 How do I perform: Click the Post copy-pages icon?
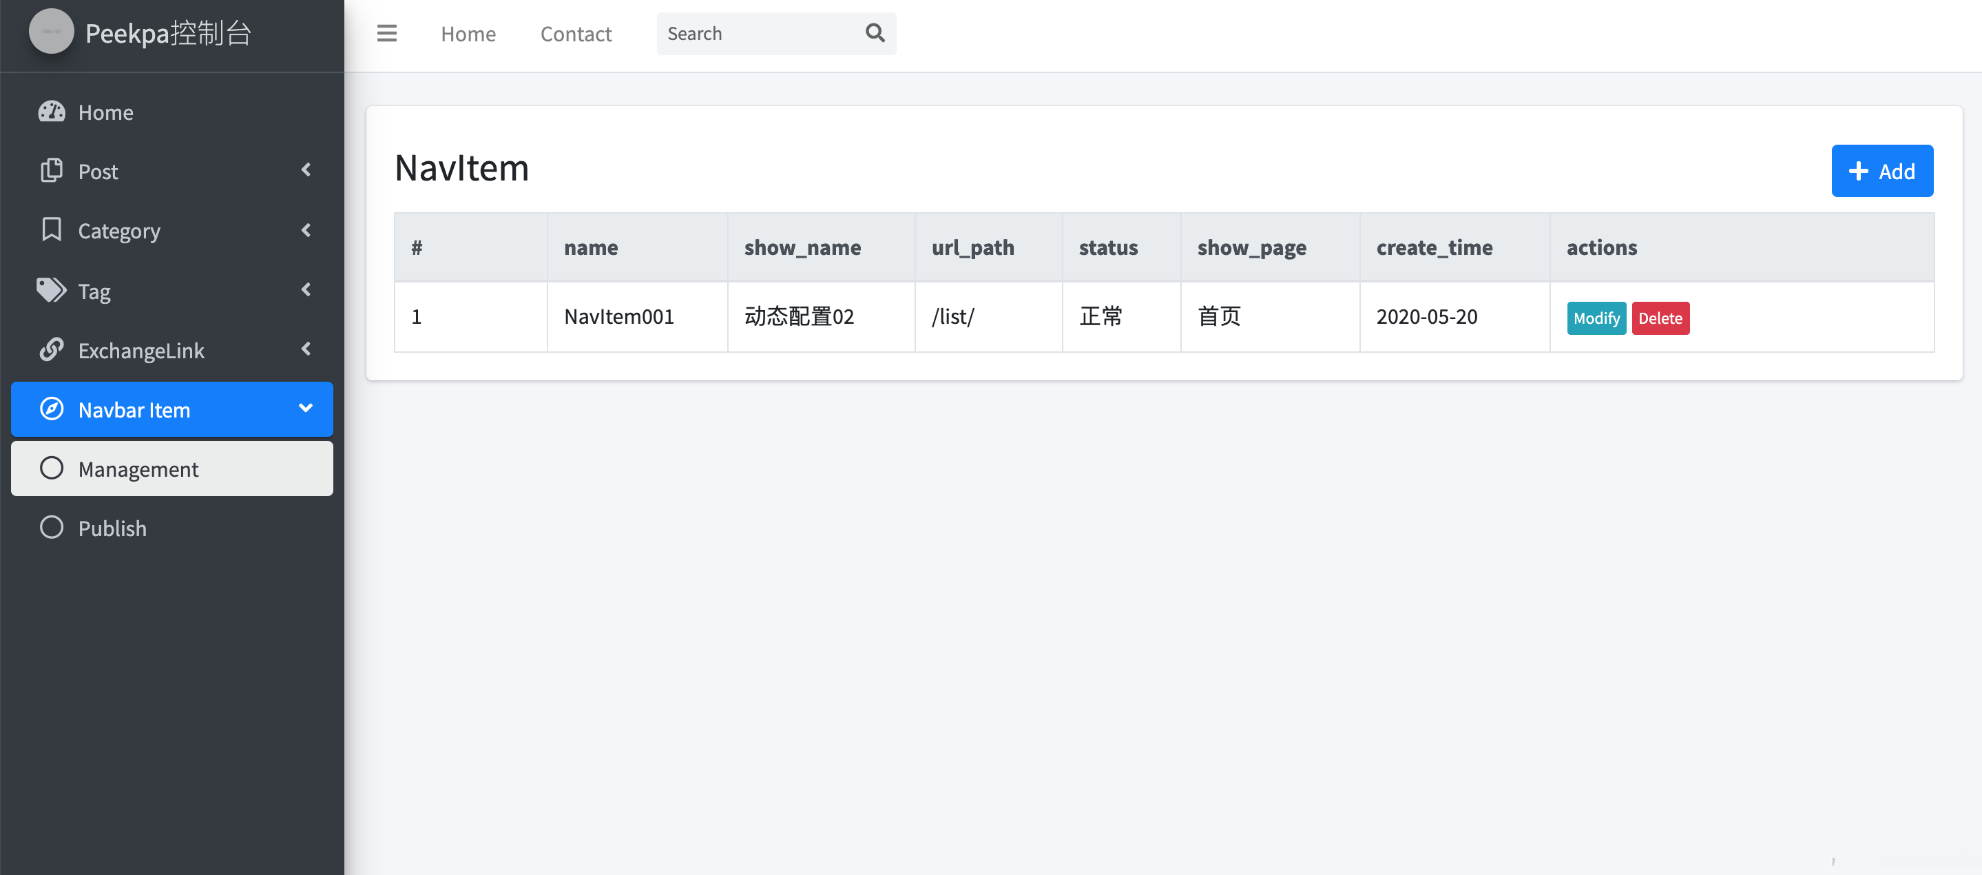click(52, 170)
